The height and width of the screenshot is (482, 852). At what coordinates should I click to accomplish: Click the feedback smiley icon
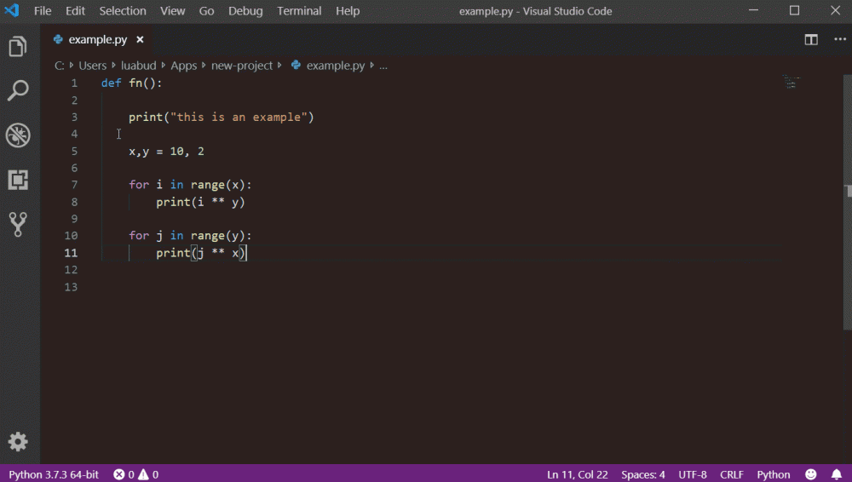pyautogui.click(x=811, y=474)
